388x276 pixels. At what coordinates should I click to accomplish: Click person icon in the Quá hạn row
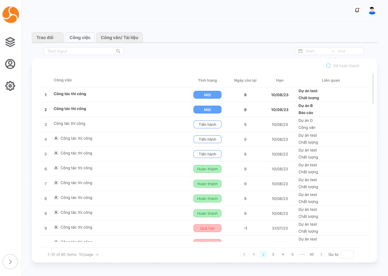point(56,227)
